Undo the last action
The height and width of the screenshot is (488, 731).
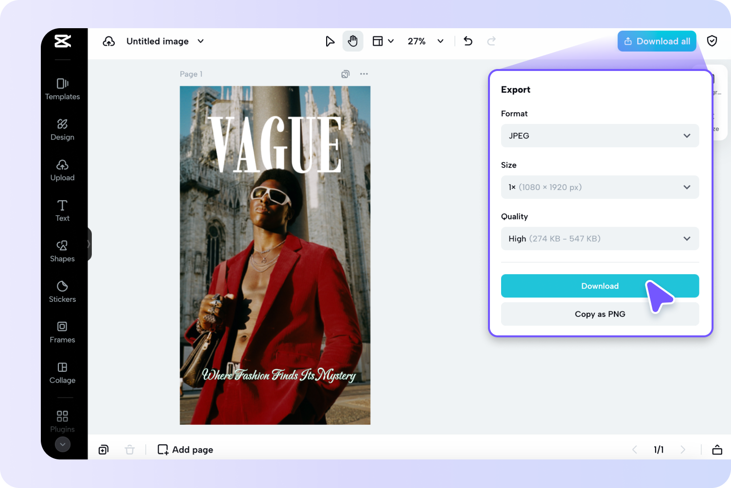468,41
